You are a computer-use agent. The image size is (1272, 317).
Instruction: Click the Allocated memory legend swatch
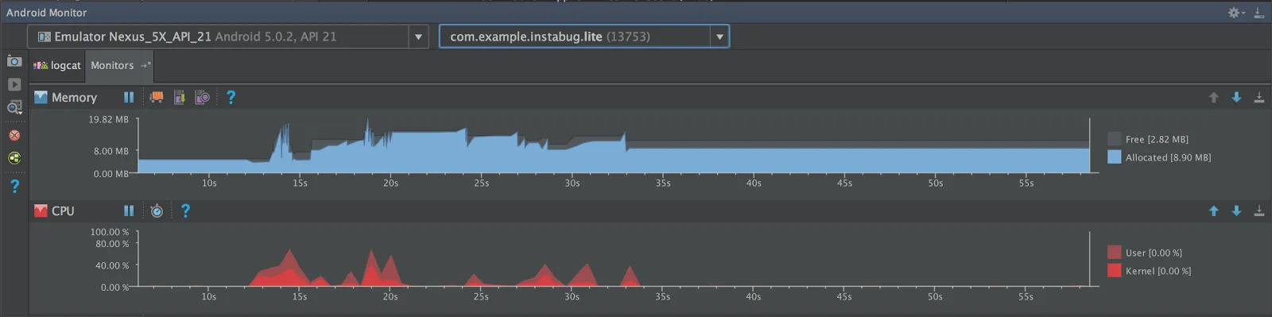[x=1115, y=157]
